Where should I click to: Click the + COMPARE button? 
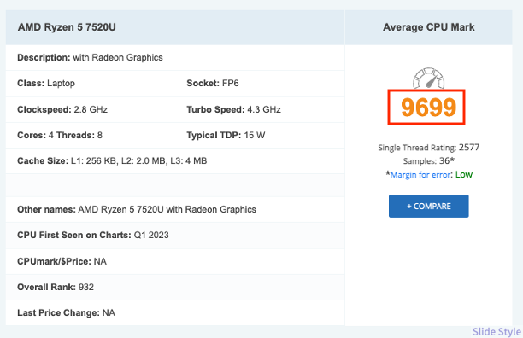[429, 207]
